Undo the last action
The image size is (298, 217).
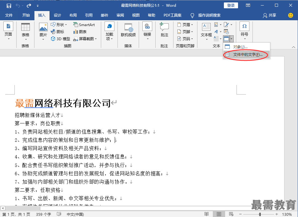(x=18, y=6)
